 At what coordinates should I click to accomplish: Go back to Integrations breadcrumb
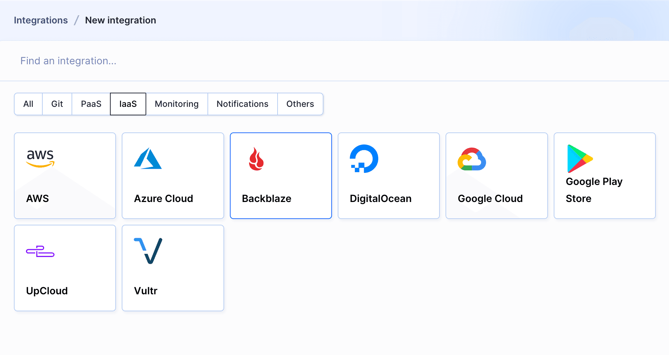pos(41,20)
